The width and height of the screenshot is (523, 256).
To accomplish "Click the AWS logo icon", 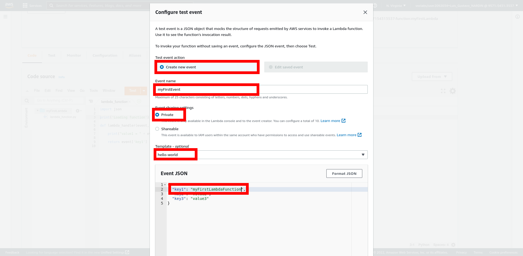I will [9, 5].
